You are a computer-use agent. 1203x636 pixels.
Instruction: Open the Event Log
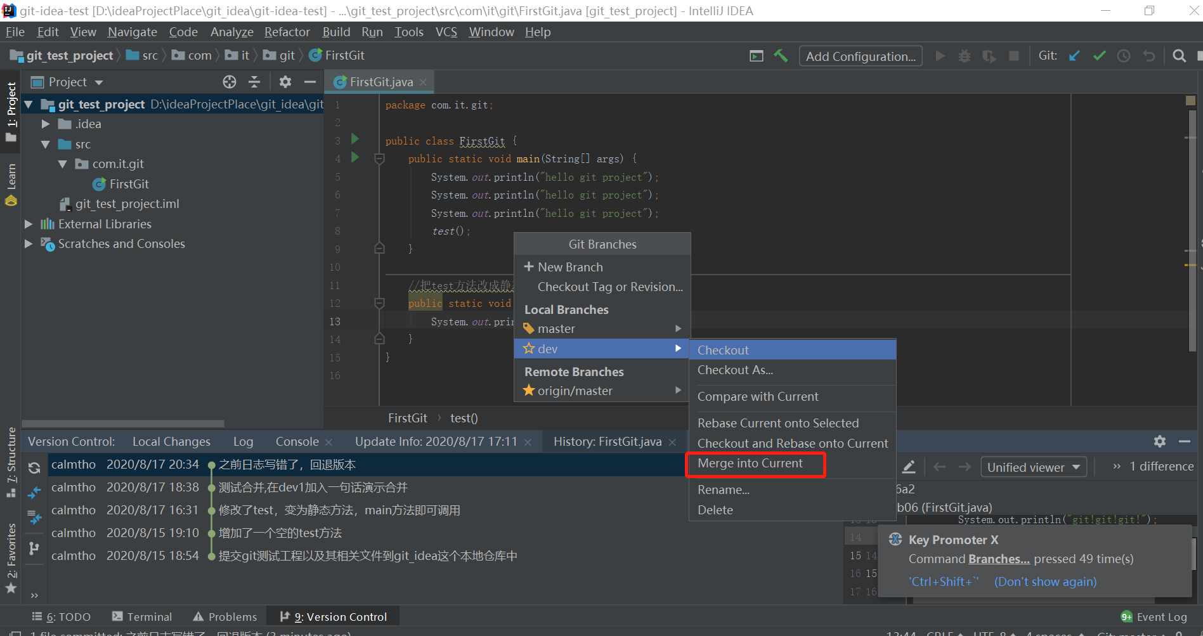tap(1154, 617)
